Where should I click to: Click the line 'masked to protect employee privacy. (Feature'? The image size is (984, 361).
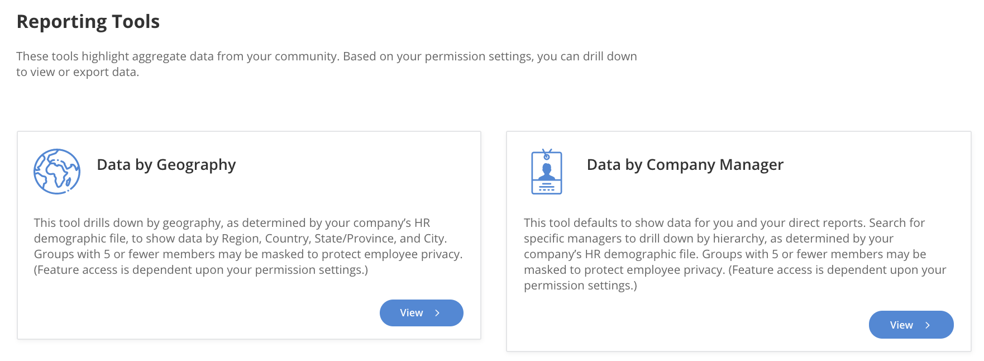734,270
